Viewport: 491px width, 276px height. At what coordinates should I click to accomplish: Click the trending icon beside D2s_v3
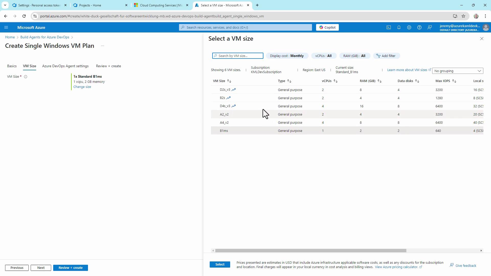point(233,90)
